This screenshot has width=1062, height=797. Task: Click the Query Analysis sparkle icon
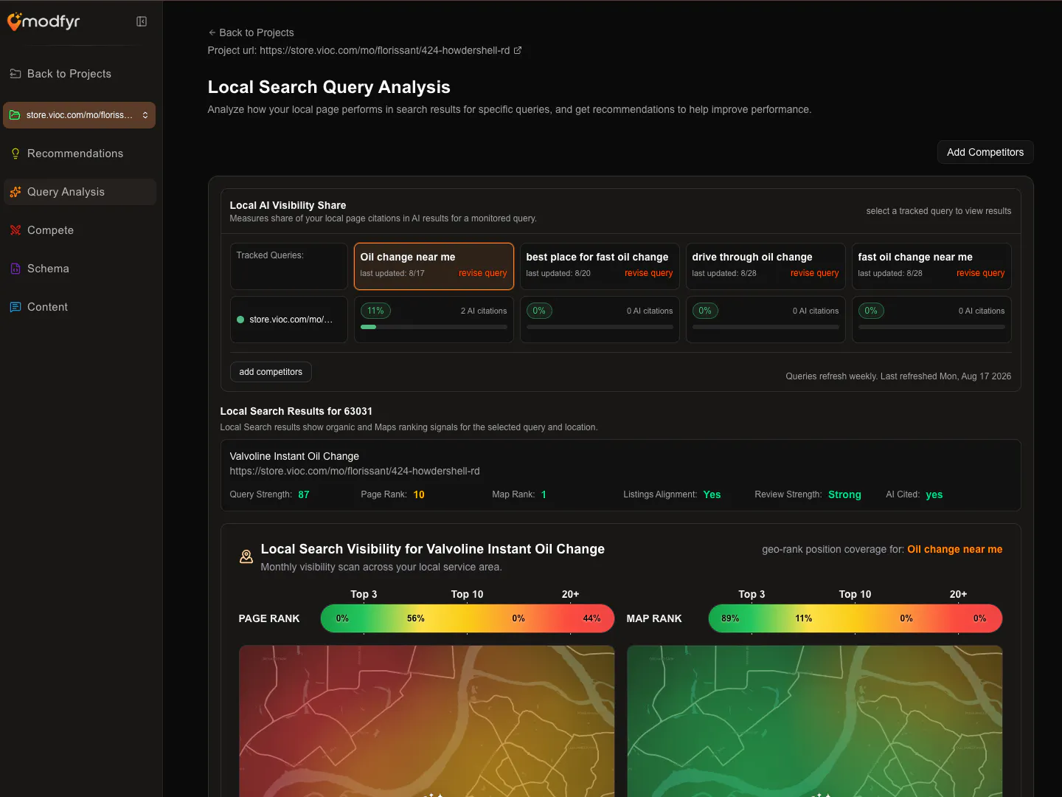click(x=15, y=192)
